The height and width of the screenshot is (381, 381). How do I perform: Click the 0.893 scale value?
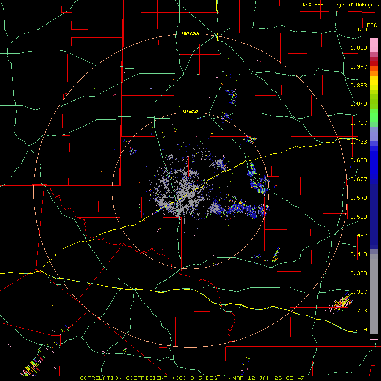coord(359,85)
